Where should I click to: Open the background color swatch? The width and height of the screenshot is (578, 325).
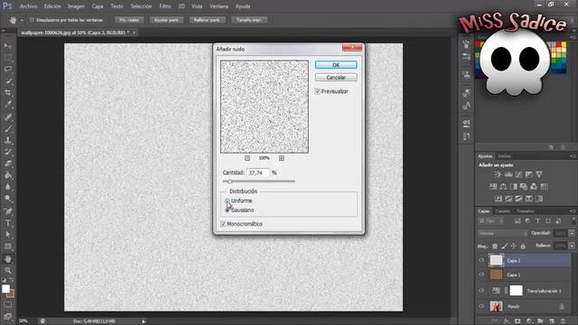[x=11, y=293]
